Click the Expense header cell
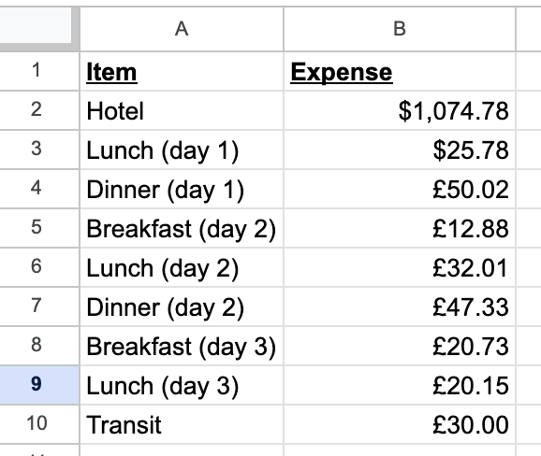 tap(400, 71)
